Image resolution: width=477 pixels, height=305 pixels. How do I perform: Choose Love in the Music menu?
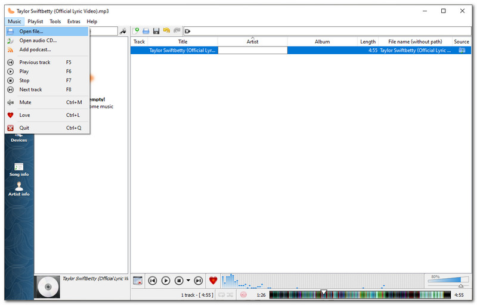tap(47, 115)
